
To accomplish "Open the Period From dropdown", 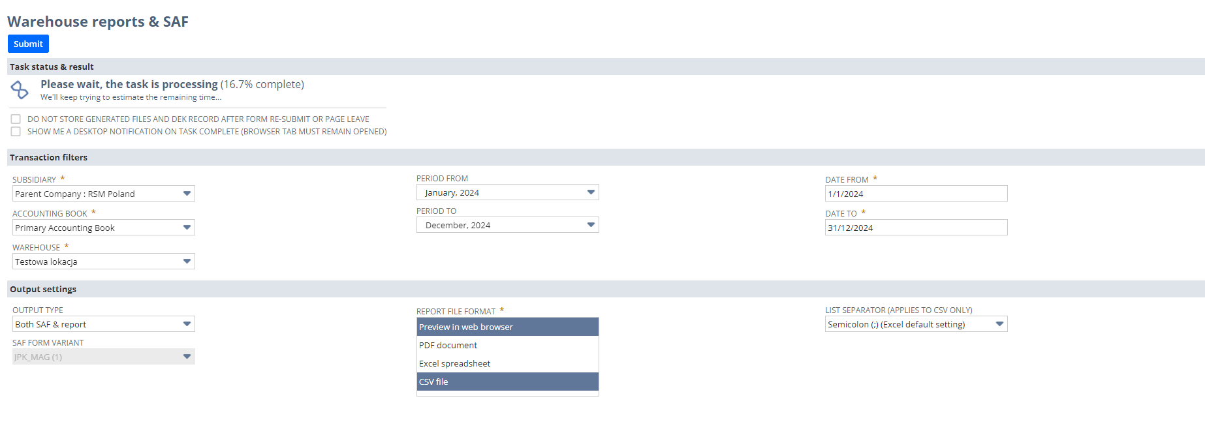I will pyautogui.click(x=507, y=192).
